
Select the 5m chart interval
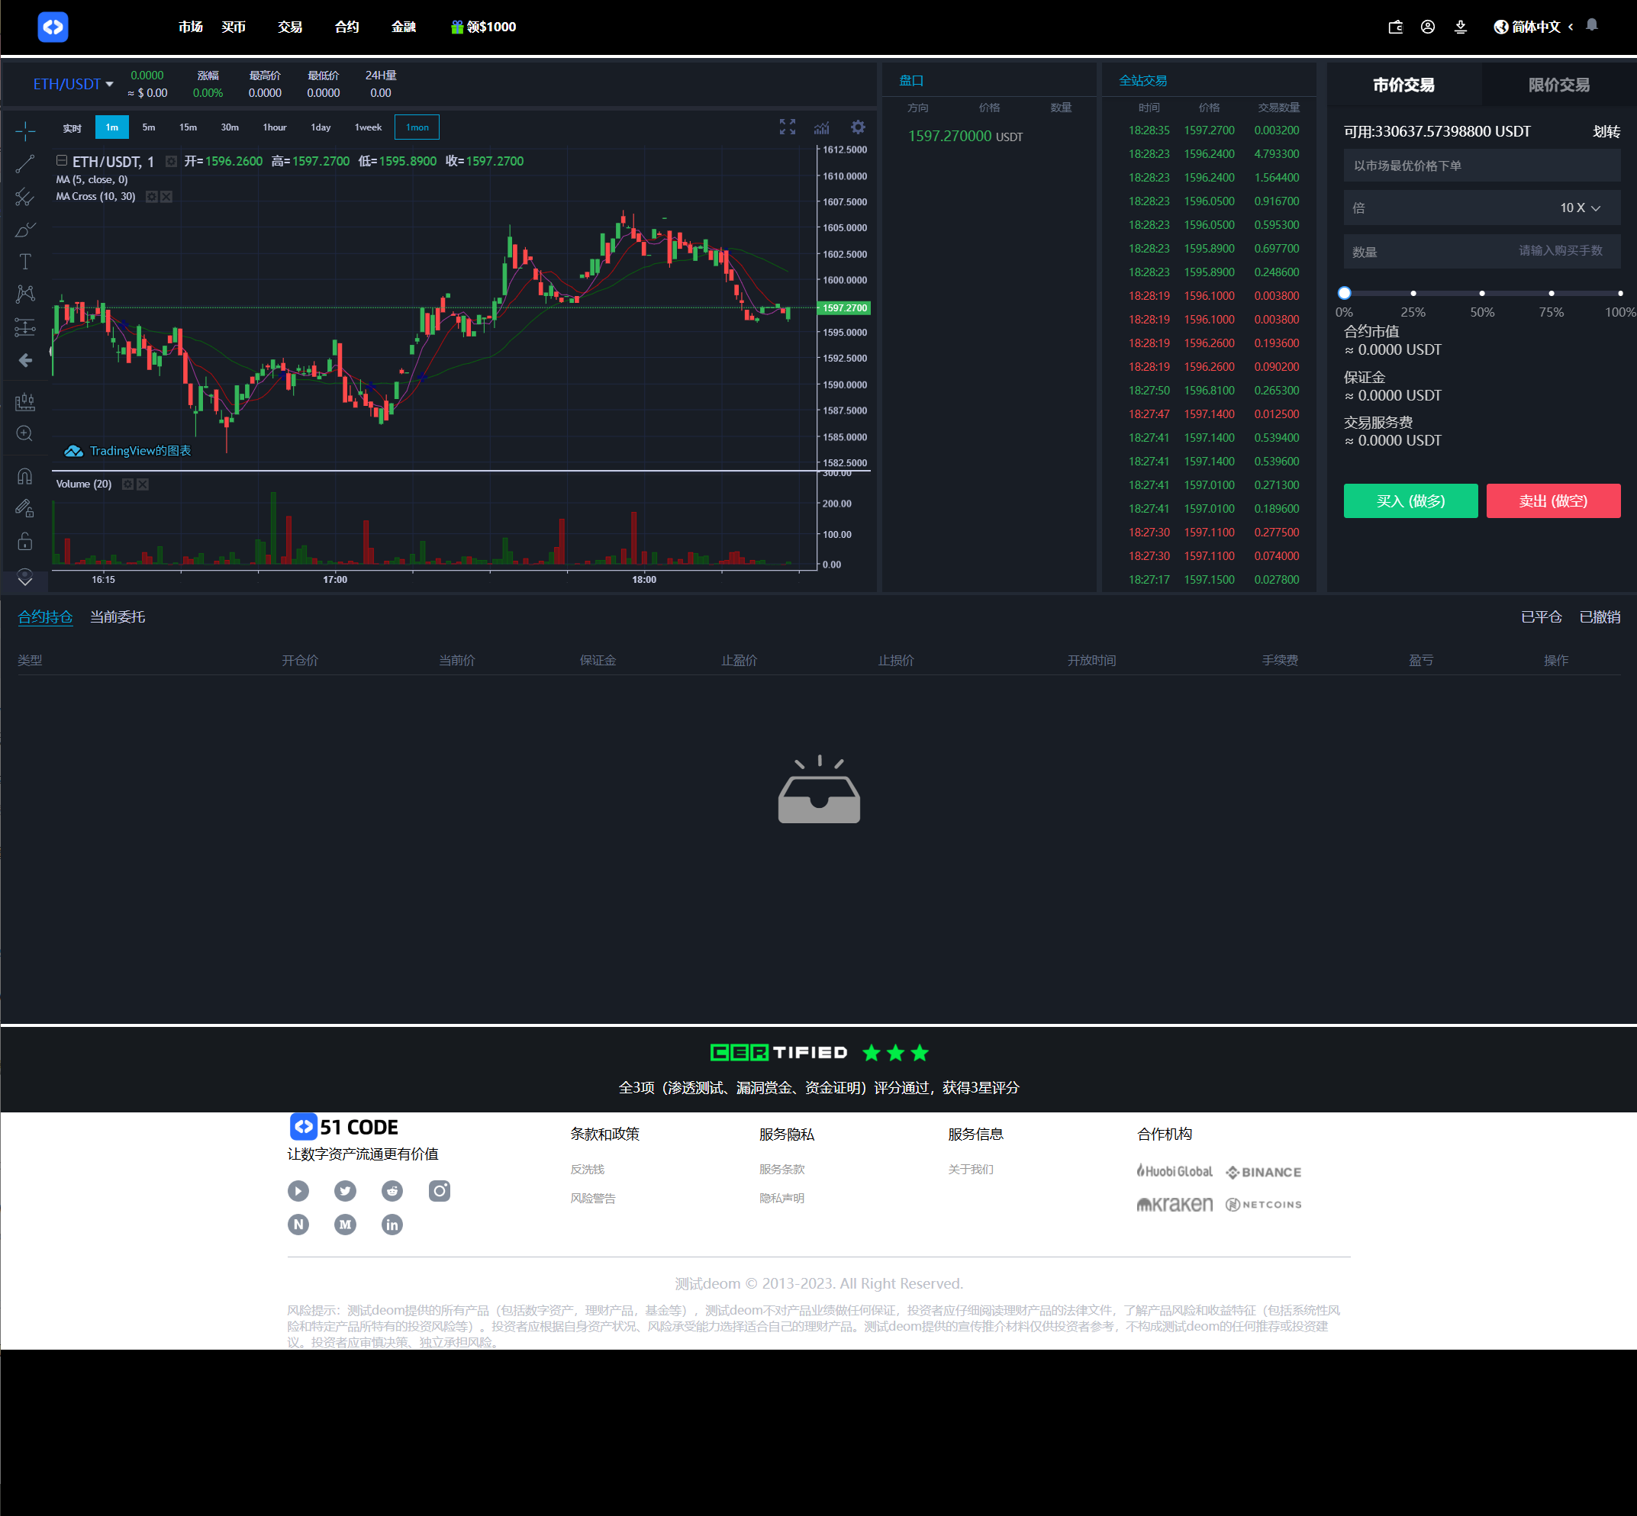point(149,127)
